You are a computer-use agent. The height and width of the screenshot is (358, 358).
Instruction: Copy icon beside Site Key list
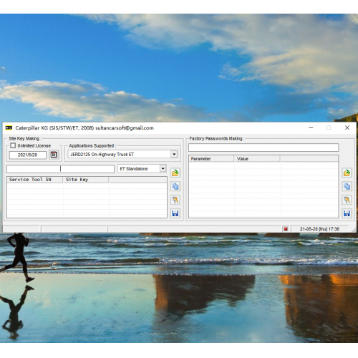pyautogui.click(x=175, y=186)
